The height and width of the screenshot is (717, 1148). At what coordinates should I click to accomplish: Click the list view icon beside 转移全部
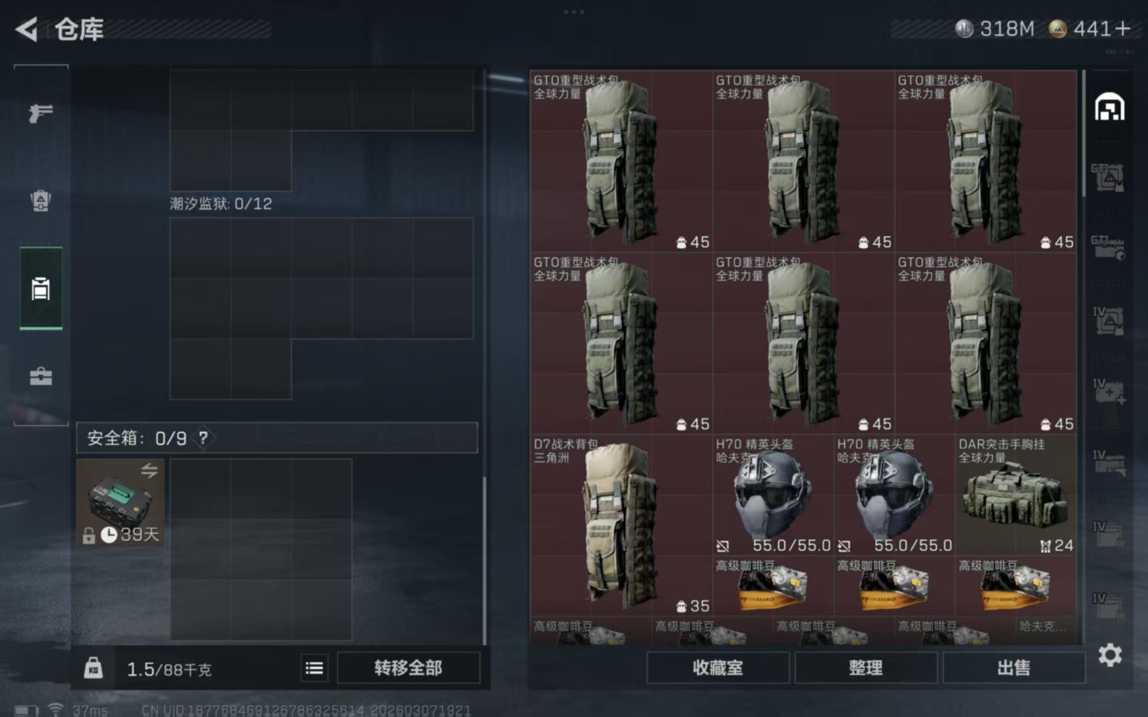tap(314, 668)
